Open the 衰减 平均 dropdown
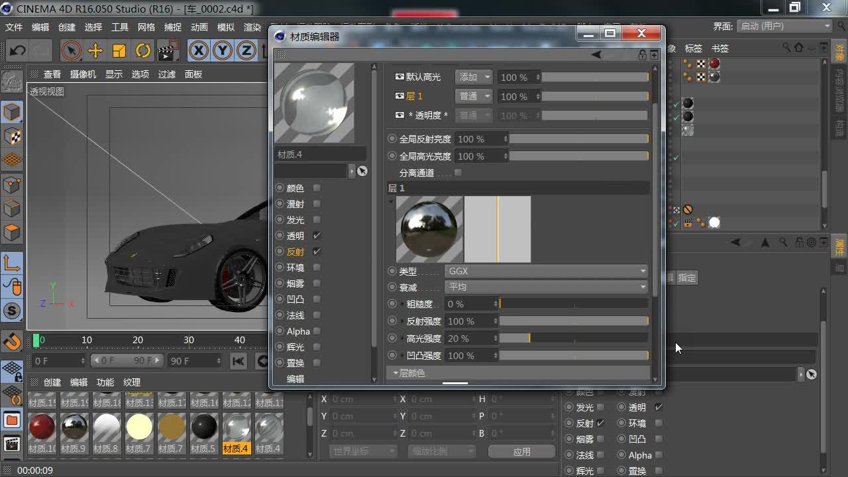The height and width of the screenshot is (477, 848). 546,287
